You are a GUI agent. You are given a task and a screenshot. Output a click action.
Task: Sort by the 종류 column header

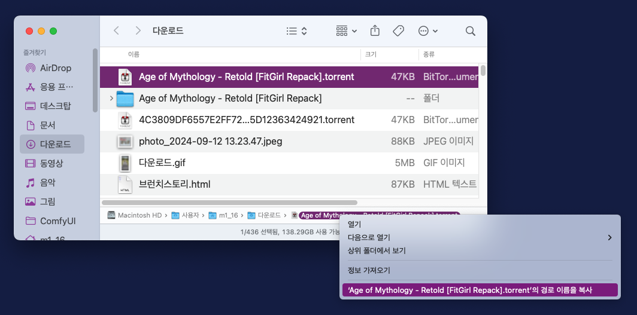tap(429, 55)
